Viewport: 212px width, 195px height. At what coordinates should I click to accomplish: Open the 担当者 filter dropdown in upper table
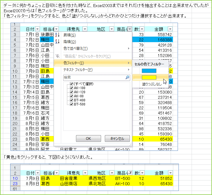[56, 29]
